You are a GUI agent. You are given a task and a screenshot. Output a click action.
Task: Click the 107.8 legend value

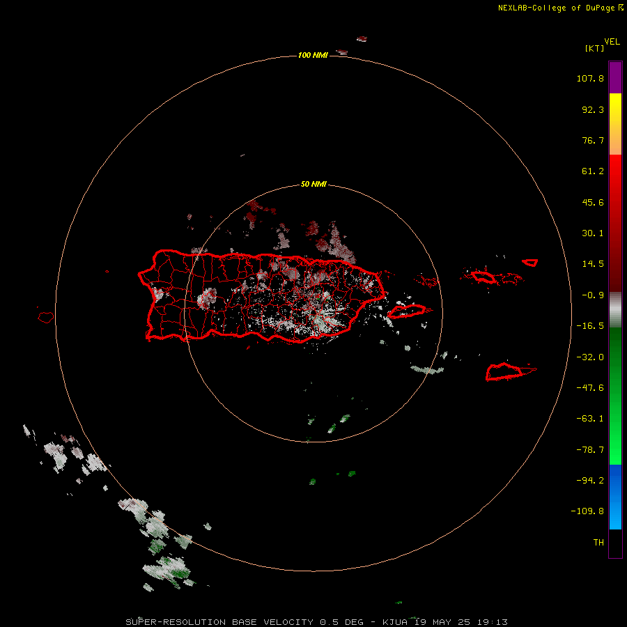coord(590,78)
